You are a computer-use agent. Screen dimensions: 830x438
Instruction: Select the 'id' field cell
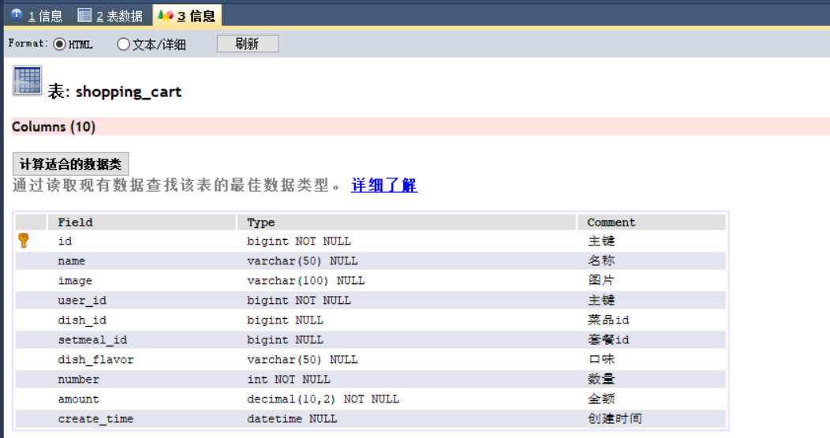point(141,241)
